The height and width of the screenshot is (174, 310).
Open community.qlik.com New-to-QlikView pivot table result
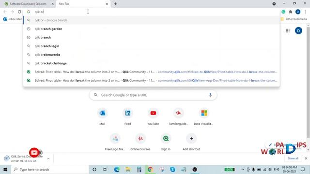click(x=152, y=72)
